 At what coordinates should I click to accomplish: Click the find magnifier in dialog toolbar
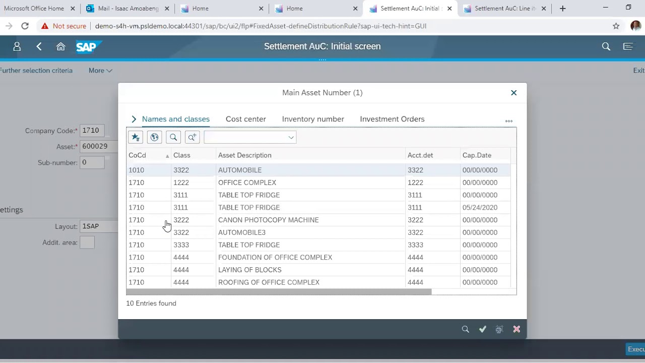tap(173, 137)
